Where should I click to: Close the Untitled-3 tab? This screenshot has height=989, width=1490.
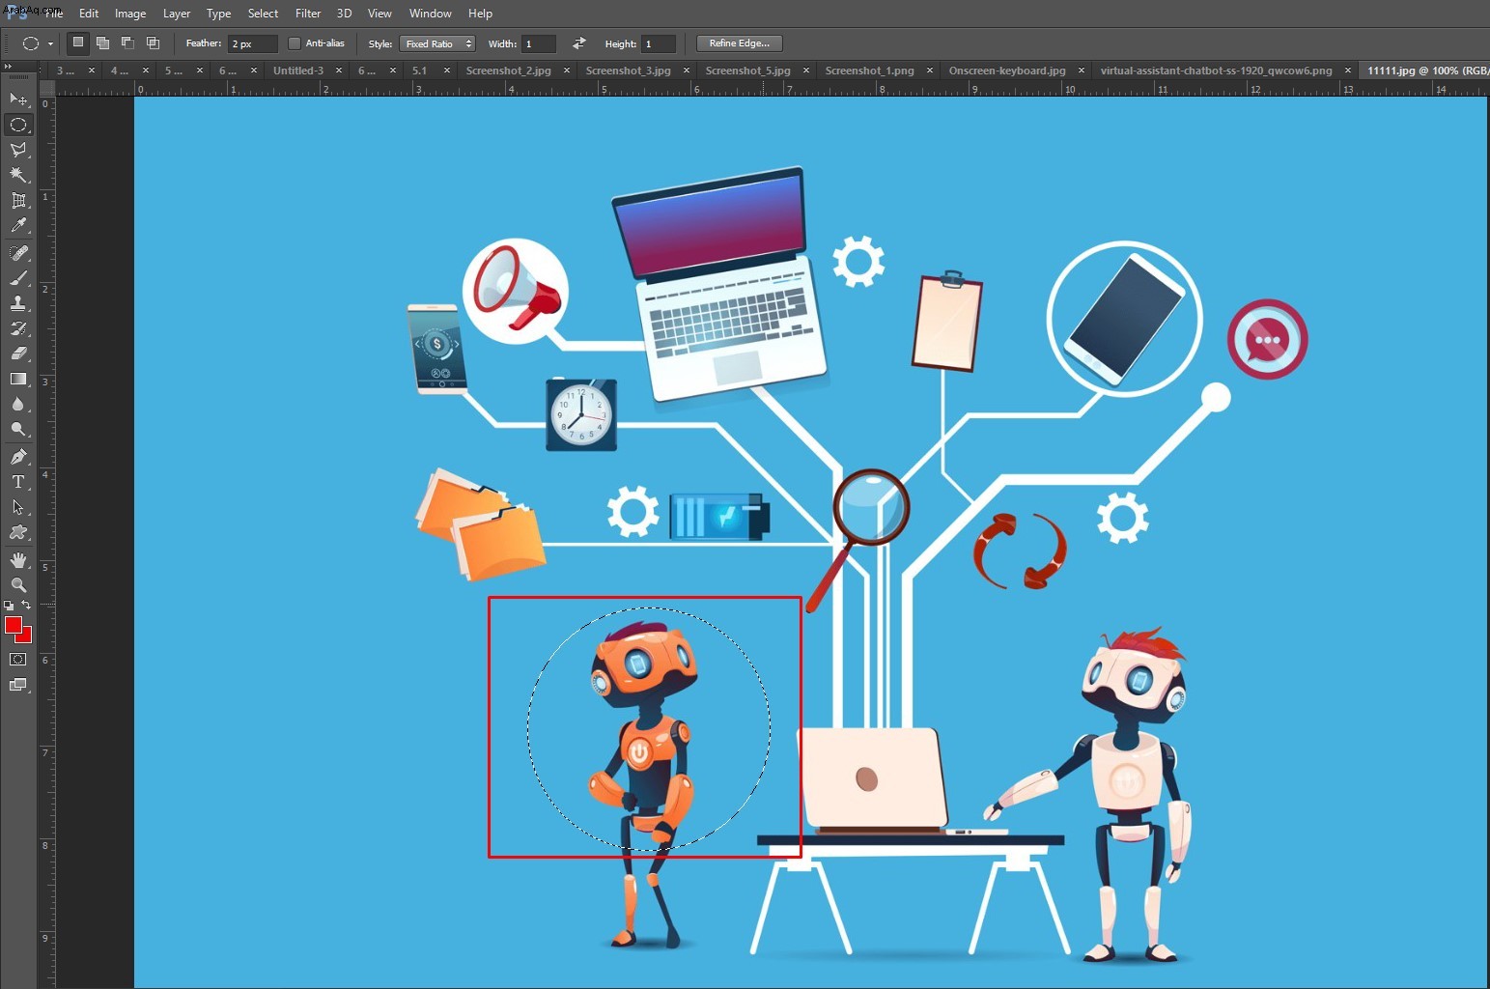click(x=339, y=71)
